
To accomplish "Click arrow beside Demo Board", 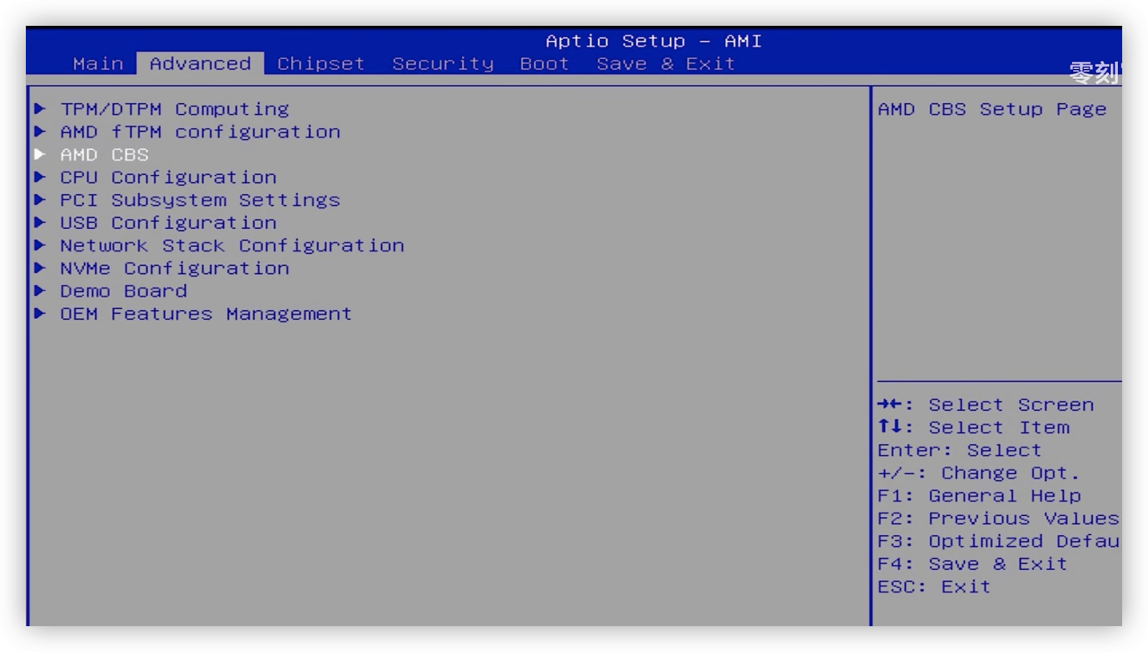I will 40,291.
